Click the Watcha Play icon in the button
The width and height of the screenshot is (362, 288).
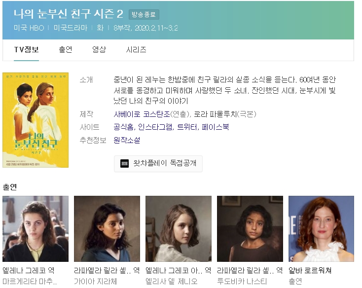(x=125, y=164)
